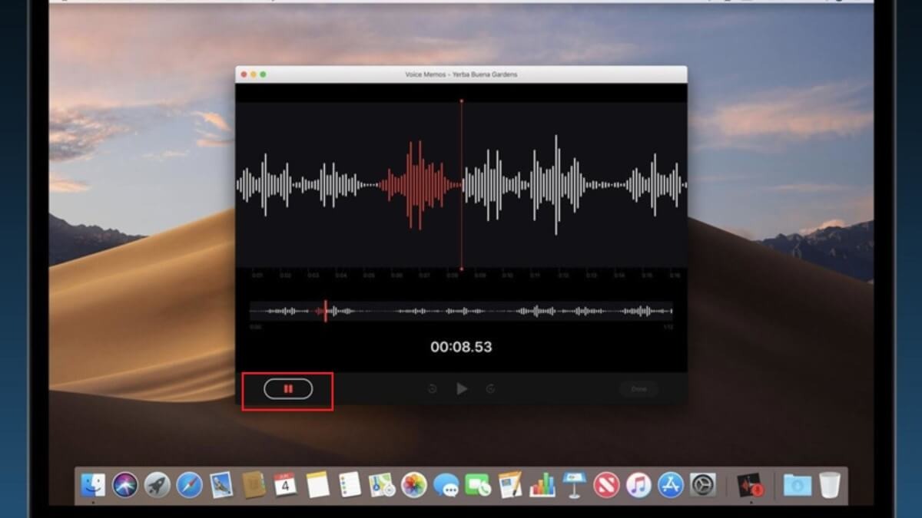This screenshot has height=518, width=922.
Task: Click the red playhead in the overview waveform
Action: [325, 311]
